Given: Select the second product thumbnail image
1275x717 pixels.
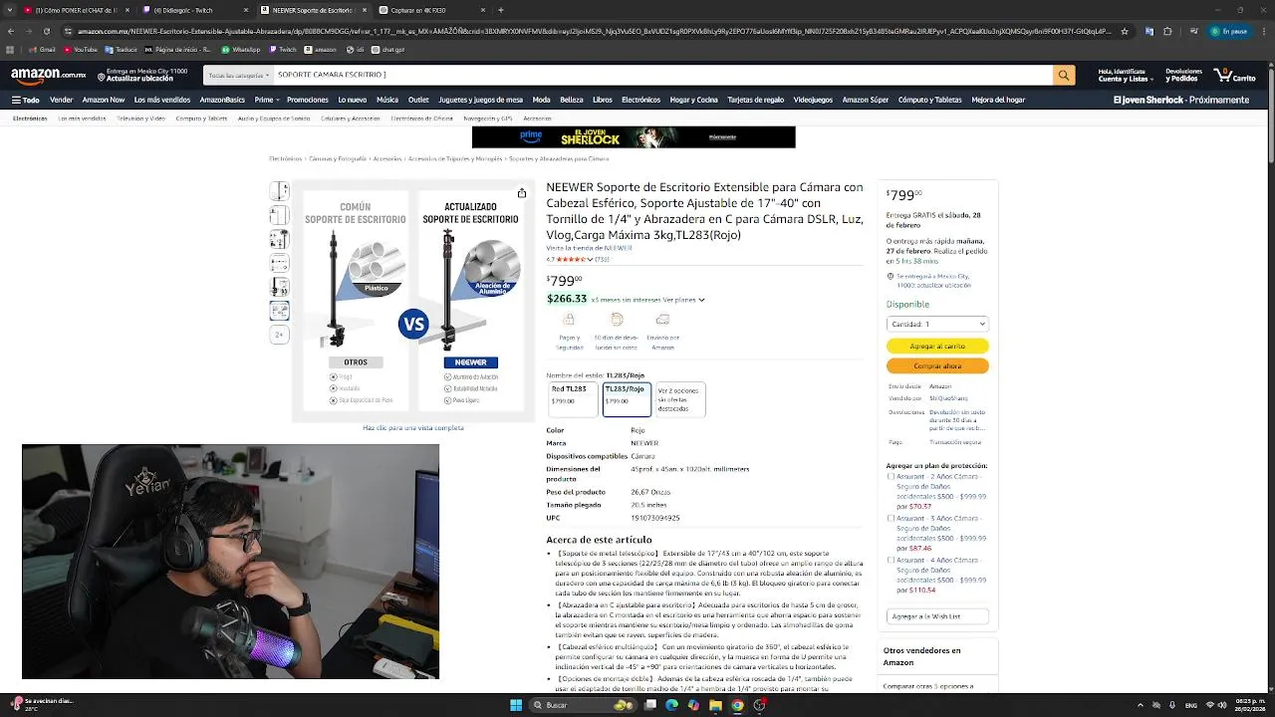Looking at the screenshot, I should 279,215.
